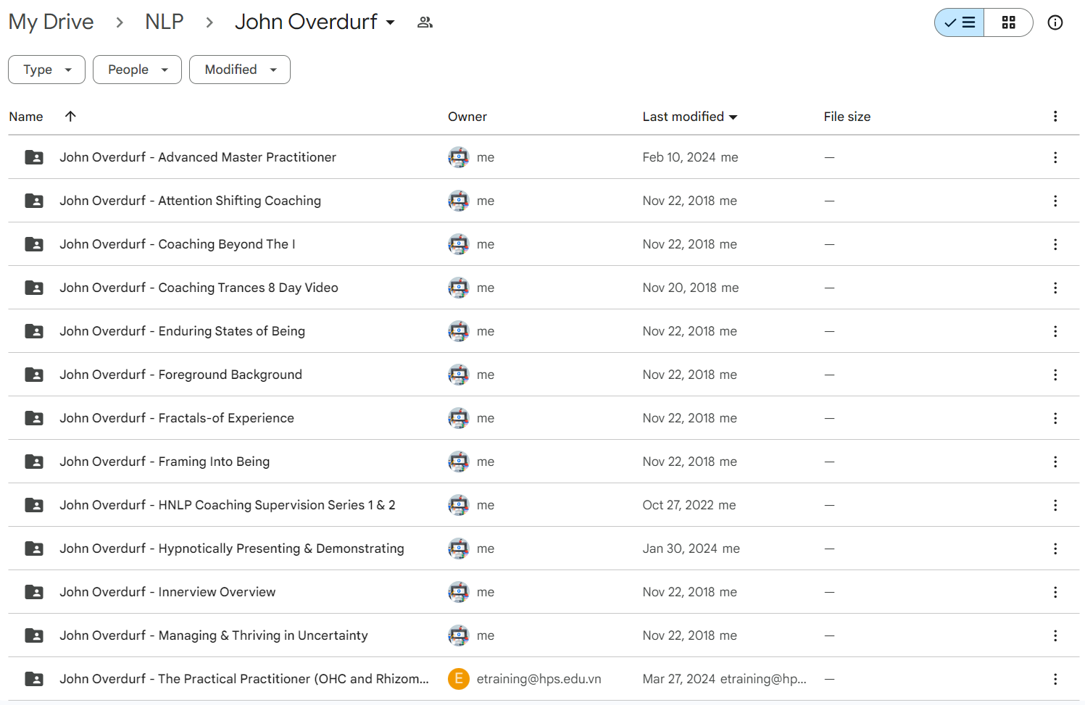Open more actions for Hypnotically Presenting & Demonstrating
The width and height of the screenshot is (1085, 705).
coord(1055,548)
